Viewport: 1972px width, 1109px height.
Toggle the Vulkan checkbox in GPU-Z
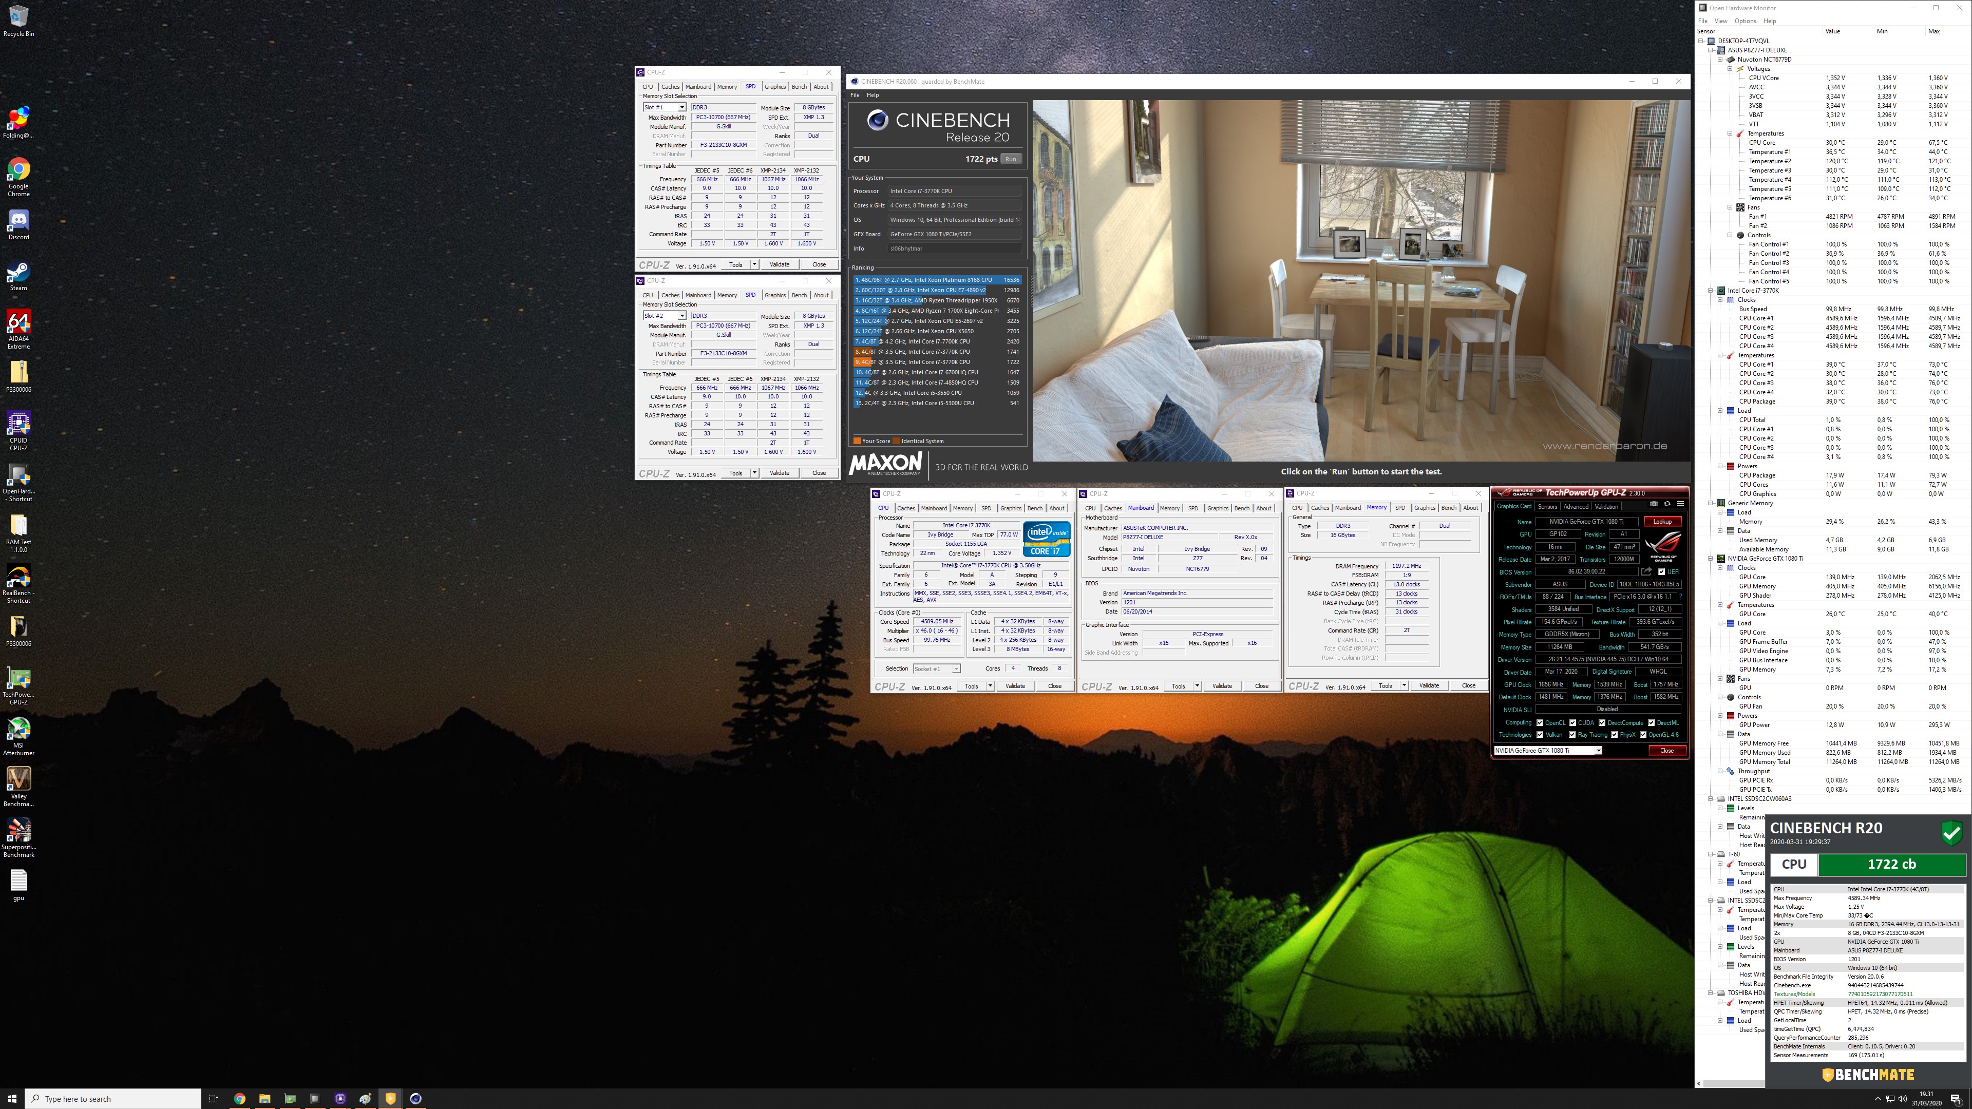[x=1540, y=735]
